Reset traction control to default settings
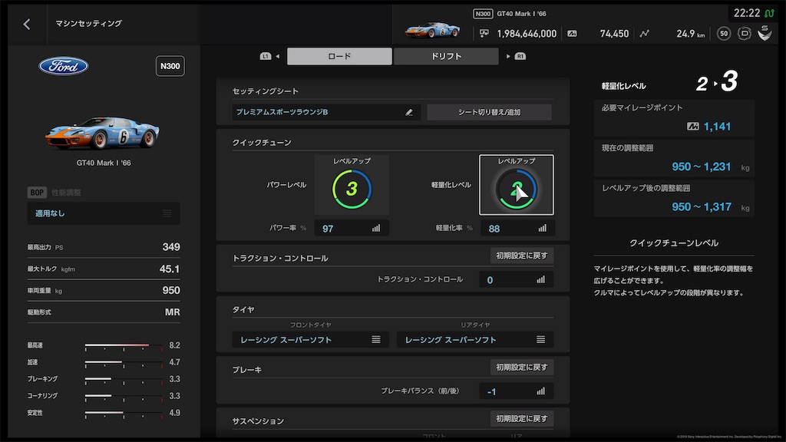786x442 pixels. pyautogui.click(x=522, y=256)
